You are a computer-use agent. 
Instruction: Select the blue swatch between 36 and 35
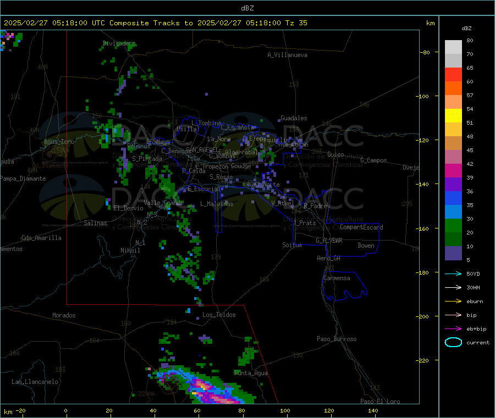[x=453, y=198]
